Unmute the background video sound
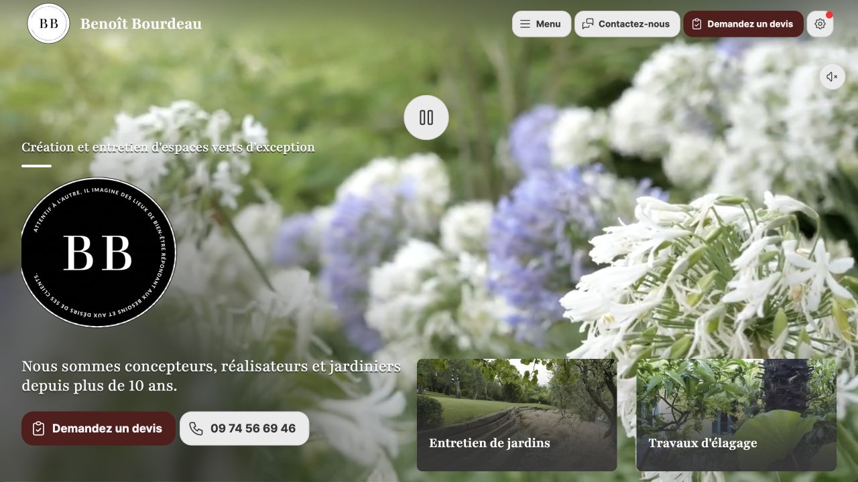This screenshot has height=482, width=858. (832, 77)
